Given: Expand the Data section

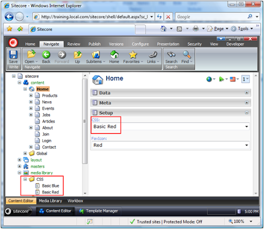Looking at the screenshot, I should click(x=246, y=93).
